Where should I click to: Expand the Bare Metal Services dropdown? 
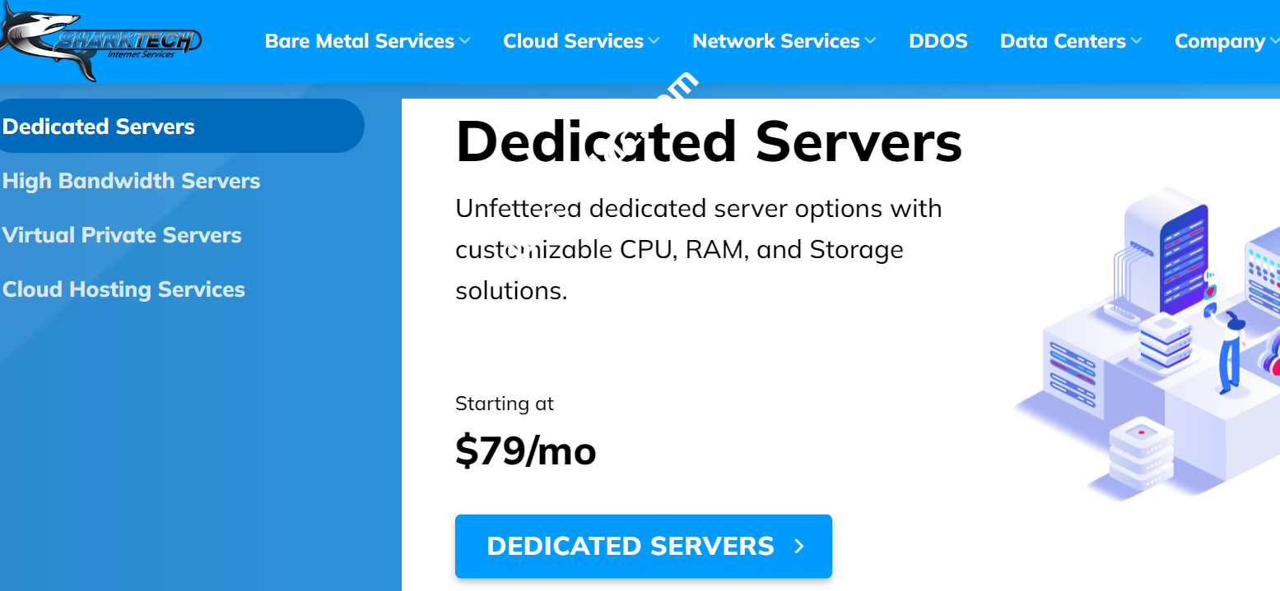[466, 39]
